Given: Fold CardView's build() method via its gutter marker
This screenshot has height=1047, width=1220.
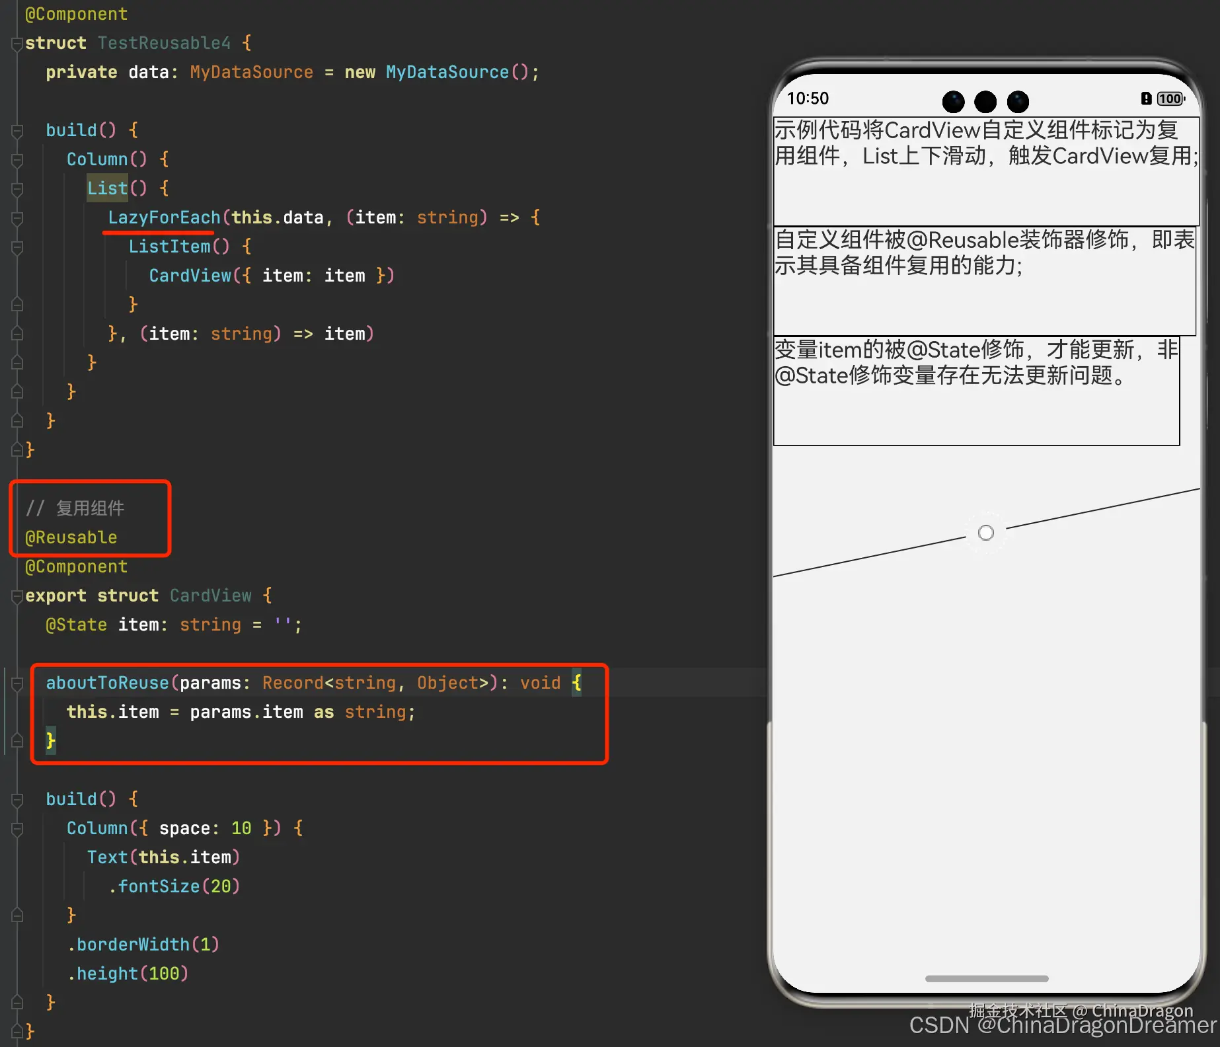Looking at the screenshot, I should coord(17,800).
